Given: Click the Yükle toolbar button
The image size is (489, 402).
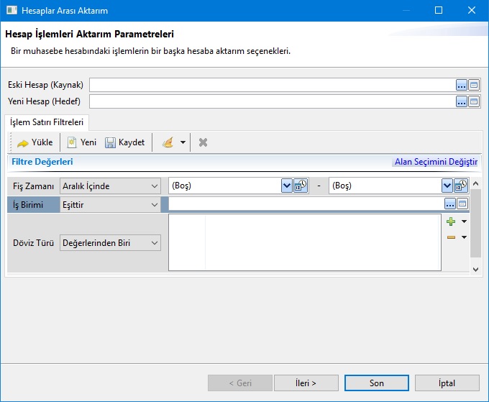Looking at the screenshot, I should [35, 142].
